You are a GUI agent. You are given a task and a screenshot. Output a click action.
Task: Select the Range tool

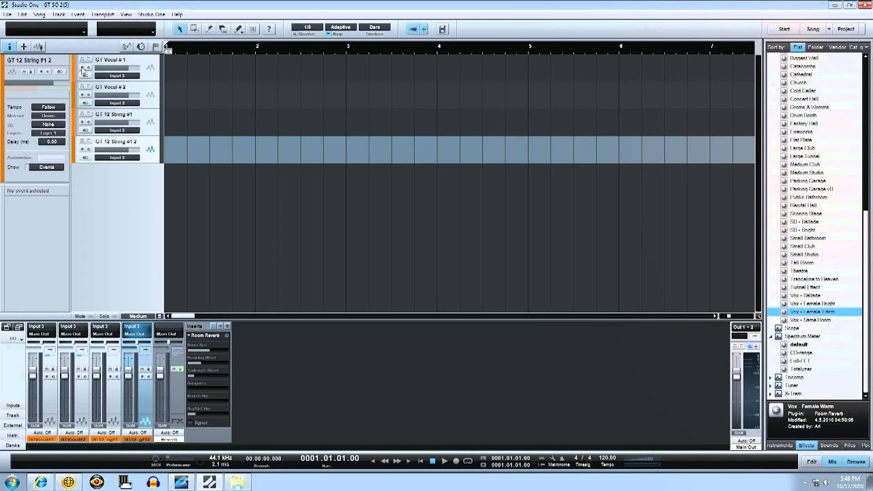click(x=194, y=29)
